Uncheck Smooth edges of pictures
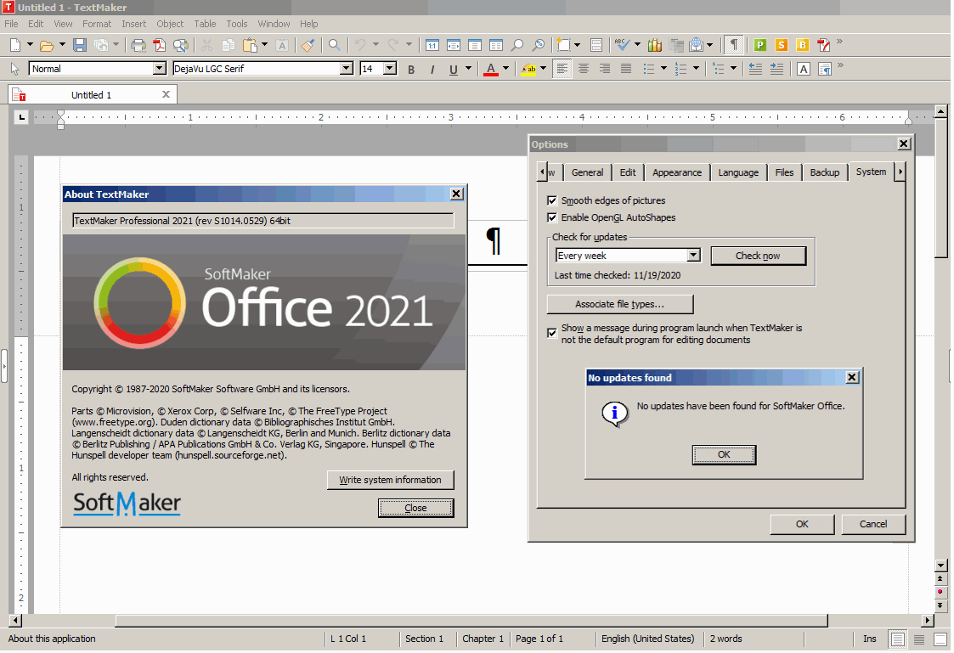This screenshot has width=954, height=653. 552,200
